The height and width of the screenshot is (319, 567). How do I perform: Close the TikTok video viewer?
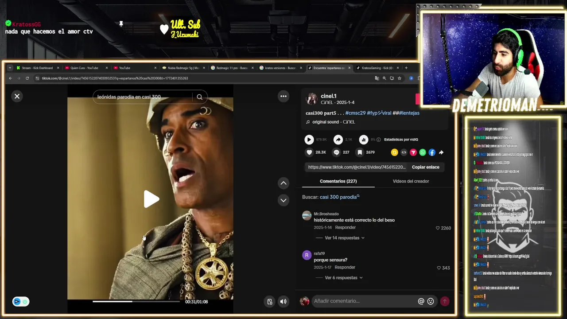pos(17,96)
